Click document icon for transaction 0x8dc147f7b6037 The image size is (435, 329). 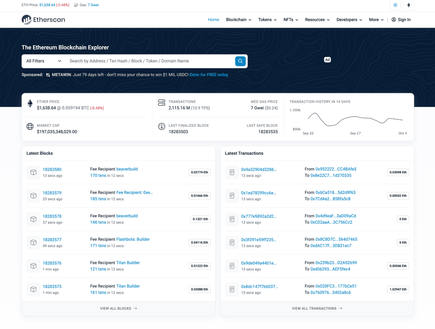coord(232,289)
